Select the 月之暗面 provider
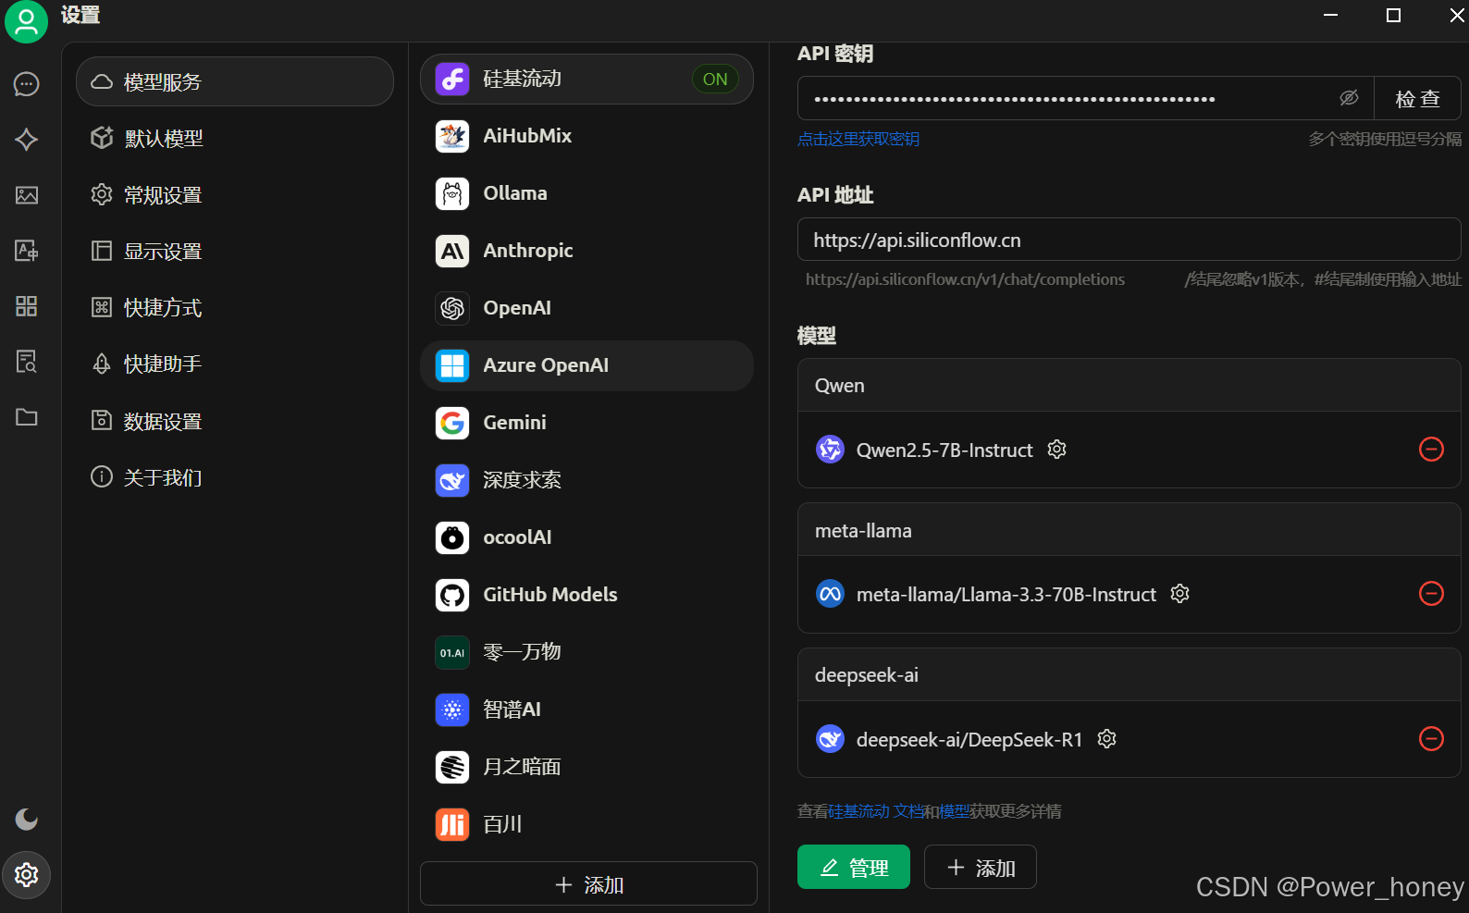This screenshot has width=1469, height=913. point(586,768)
